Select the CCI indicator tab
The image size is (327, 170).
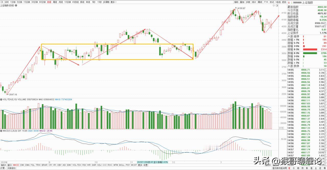(x=104, y=165)
